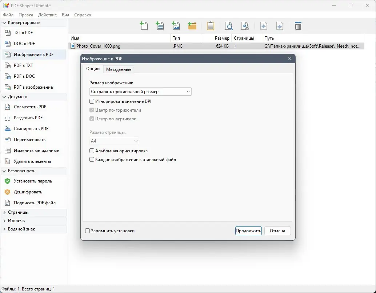Image resolution: width=376 pixels, height=293 pixels.
Task: Click the Подписать PDF файл icon
Action: click(x=8, y=203)
